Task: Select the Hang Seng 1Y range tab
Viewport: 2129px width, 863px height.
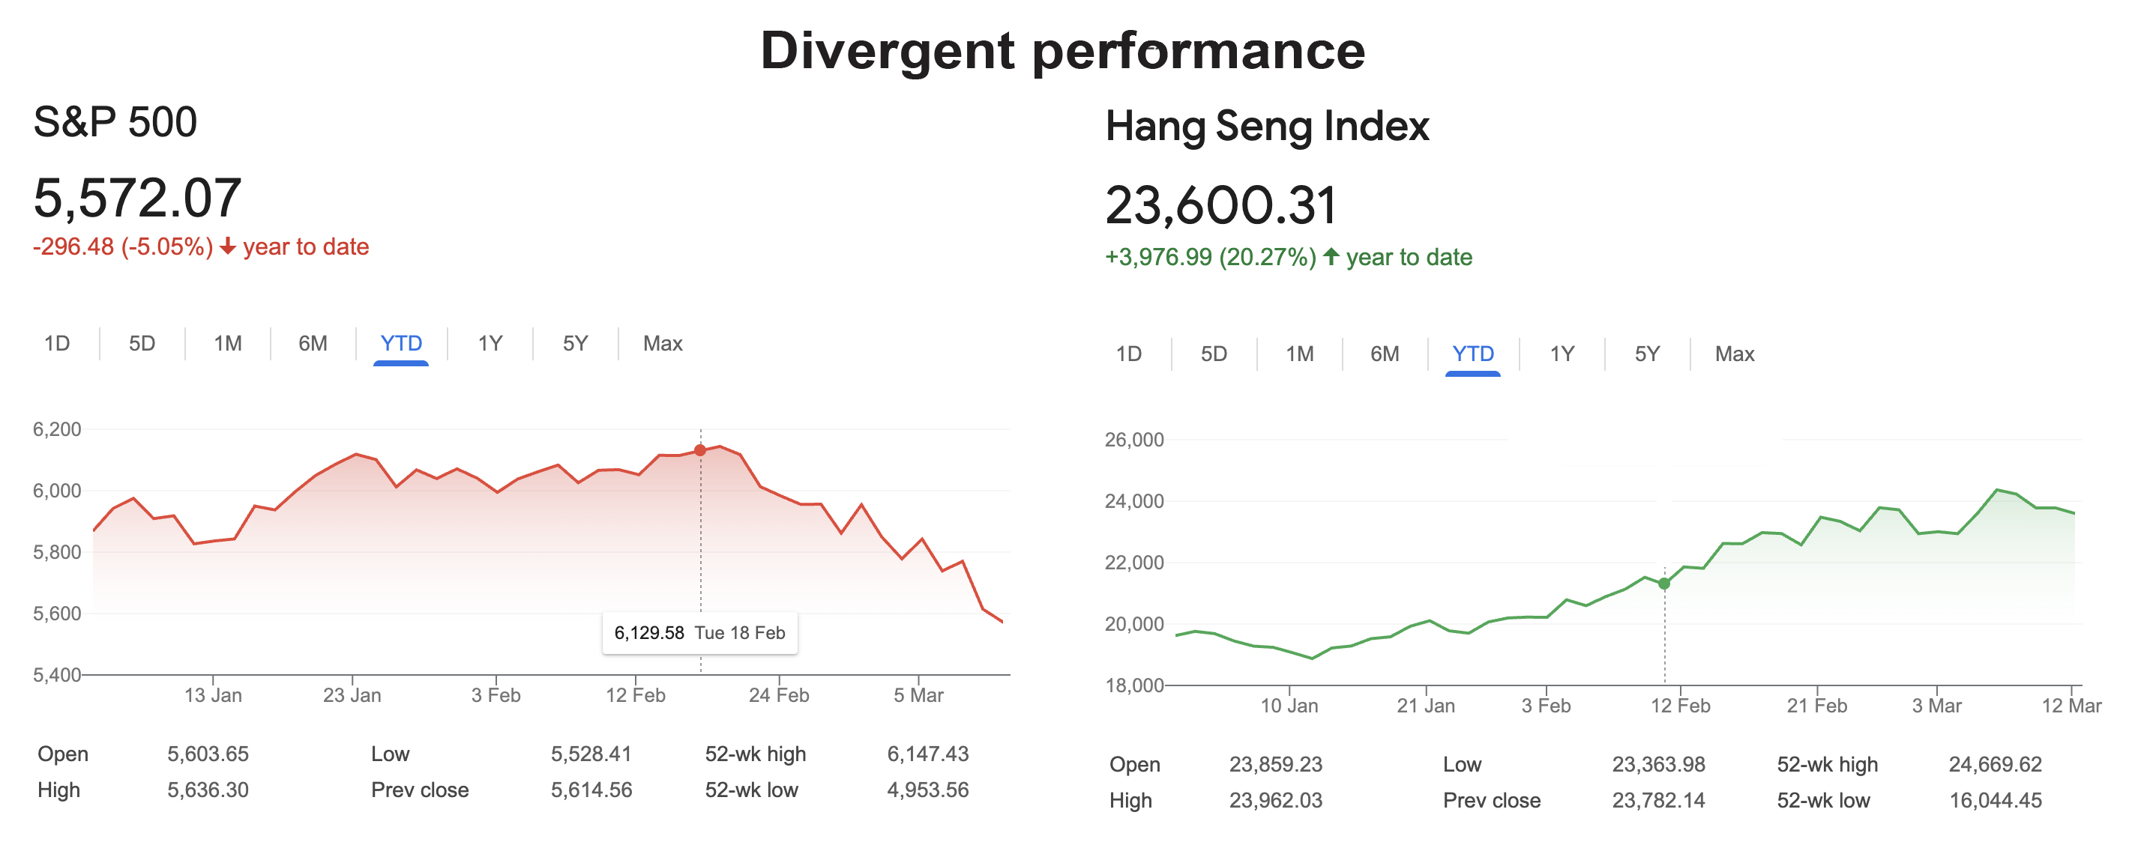Action: [x=1562, y=354]
